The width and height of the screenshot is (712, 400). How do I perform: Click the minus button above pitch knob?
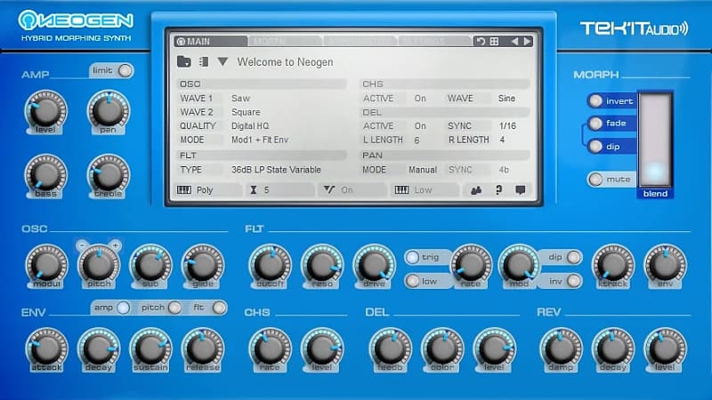[x=82, y=245]
